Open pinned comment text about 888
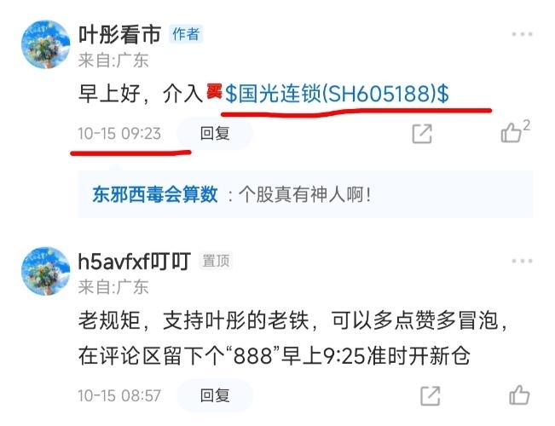 (x=292, y=338)
